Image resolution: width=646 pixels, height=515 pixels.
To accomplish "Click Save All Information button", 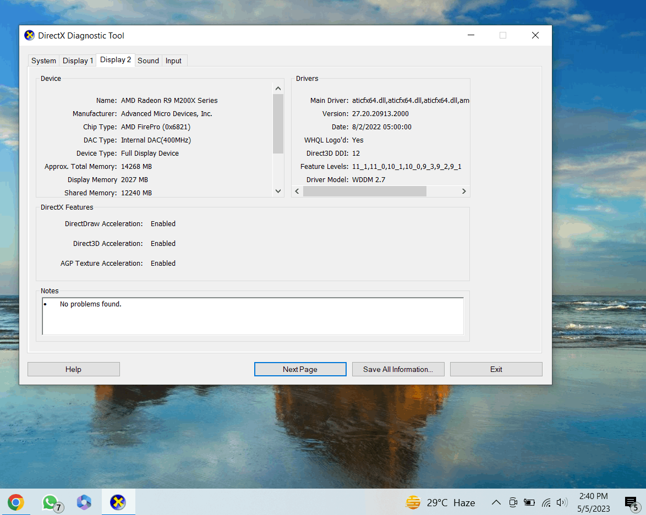I will coord(398,369).
